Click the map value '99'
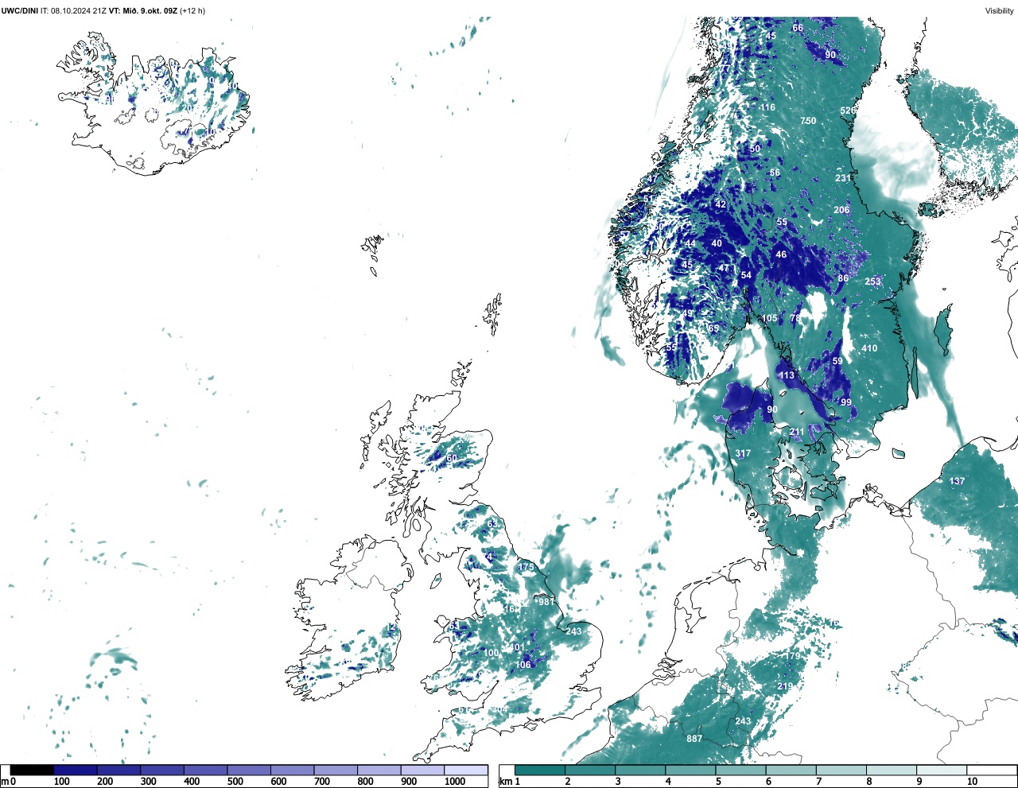The image size is (1018, 788). 846,402
